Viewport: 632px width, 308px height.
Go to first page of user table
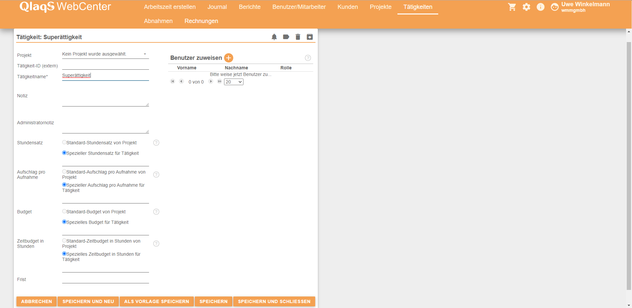172,82
